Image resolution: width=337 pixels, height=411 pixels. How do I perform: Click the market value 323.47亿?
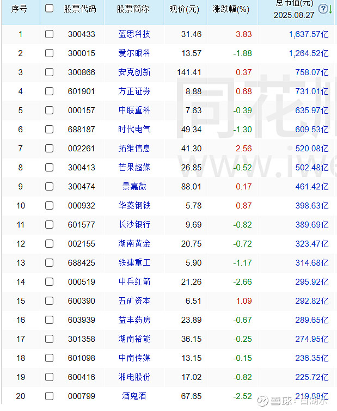point(312,244)
